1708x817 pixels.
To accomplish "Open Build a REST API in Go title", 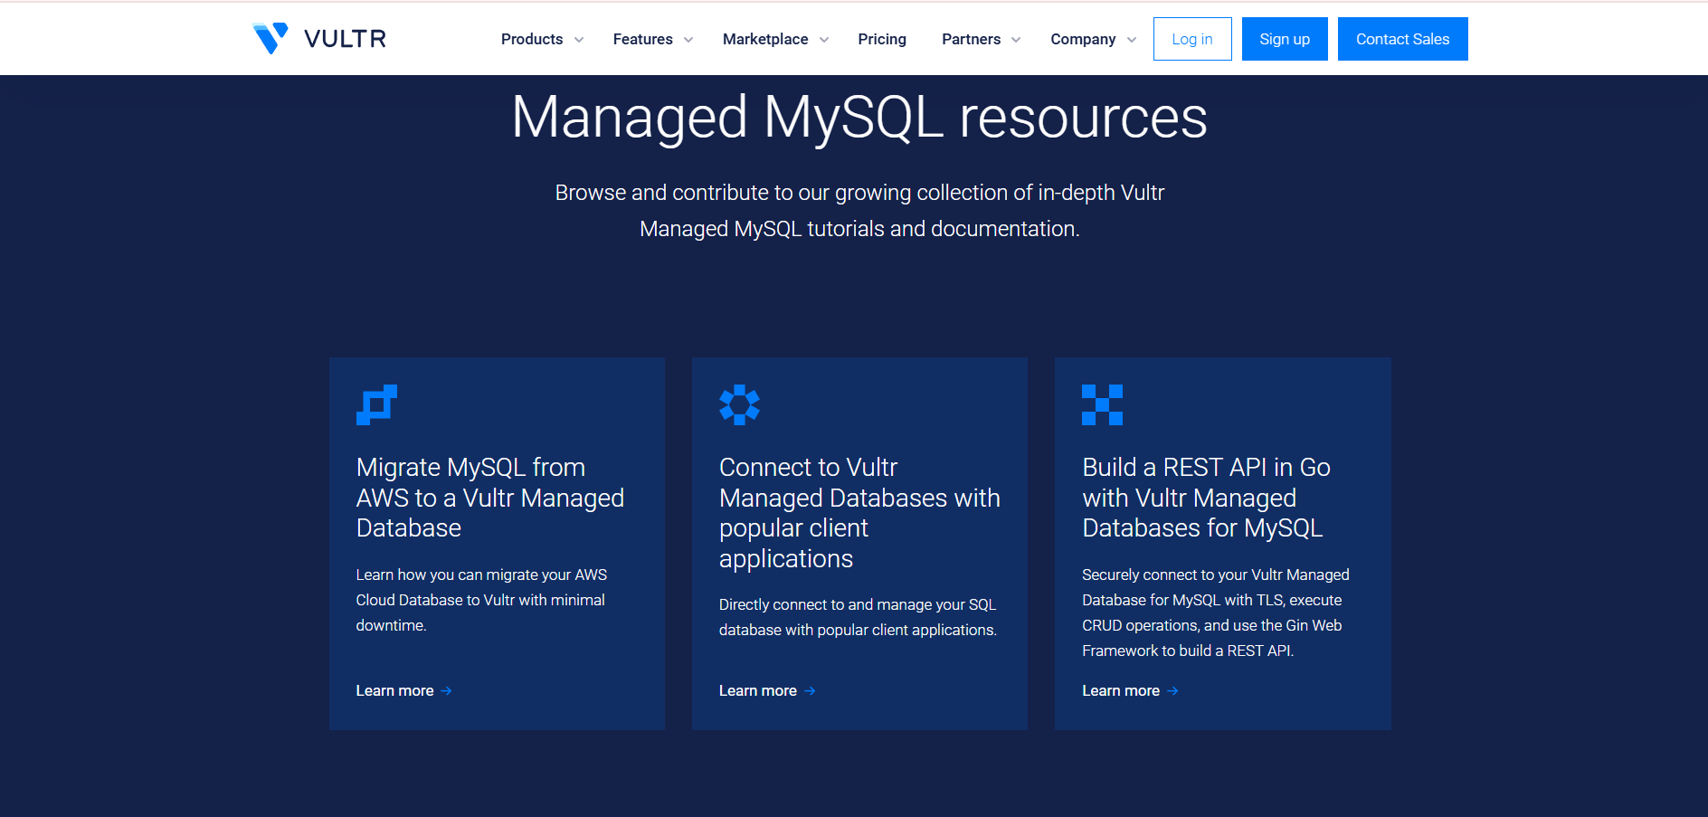I will (x=1205, y=498).
